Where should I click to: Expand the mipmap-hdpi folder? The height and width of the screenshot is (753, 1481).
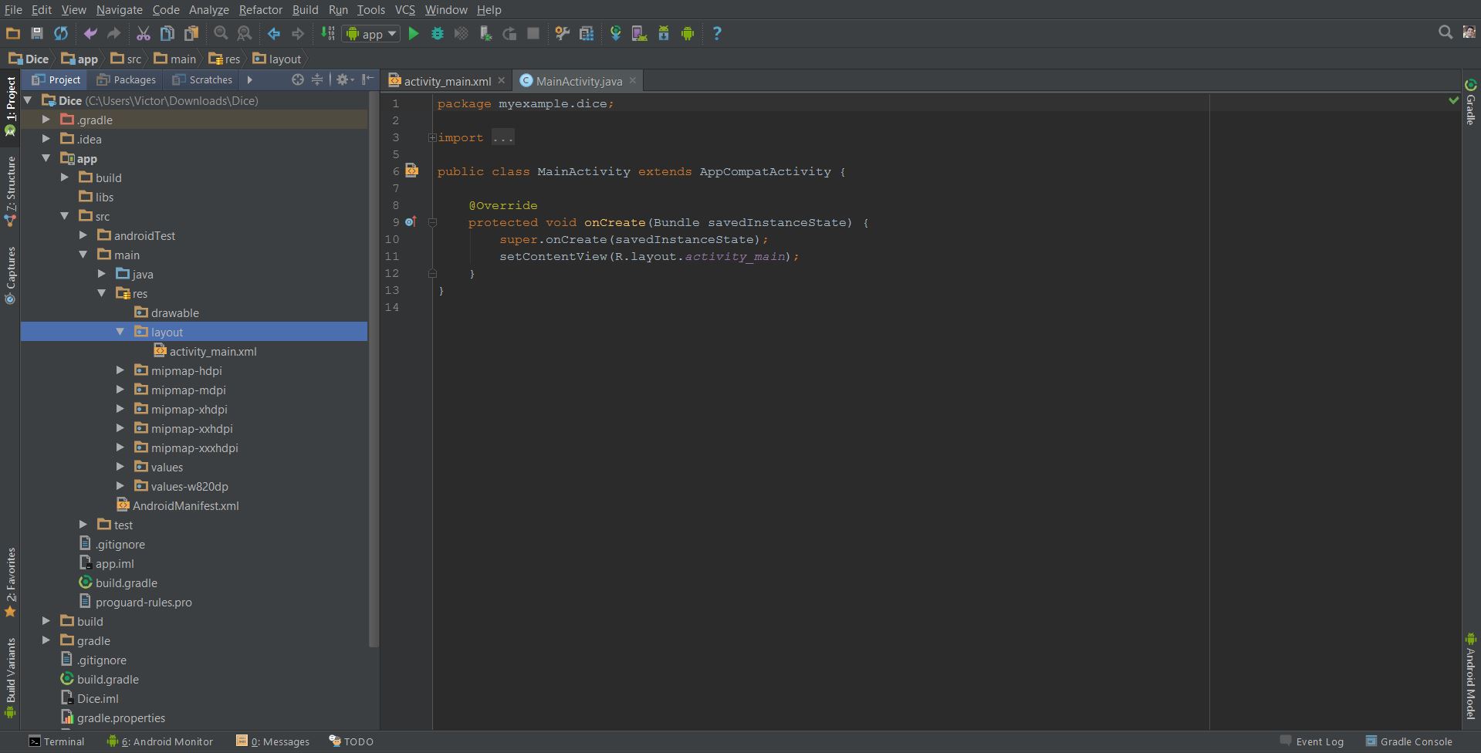(x=120, y=370)
